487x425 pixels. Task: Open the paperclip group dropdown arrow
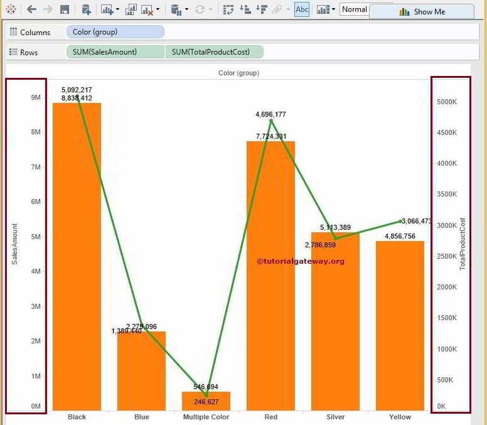(x=288, y=9)
